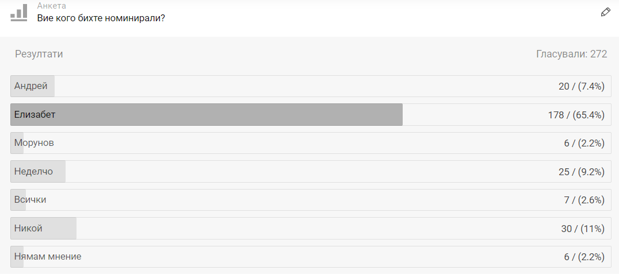Click the "178 / (65.4%)" vote count
Screen dimensions: 619x278
[x=576, y=115]
